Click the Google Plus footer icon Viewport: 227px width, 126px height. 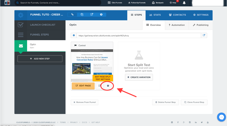pos(184,122)
